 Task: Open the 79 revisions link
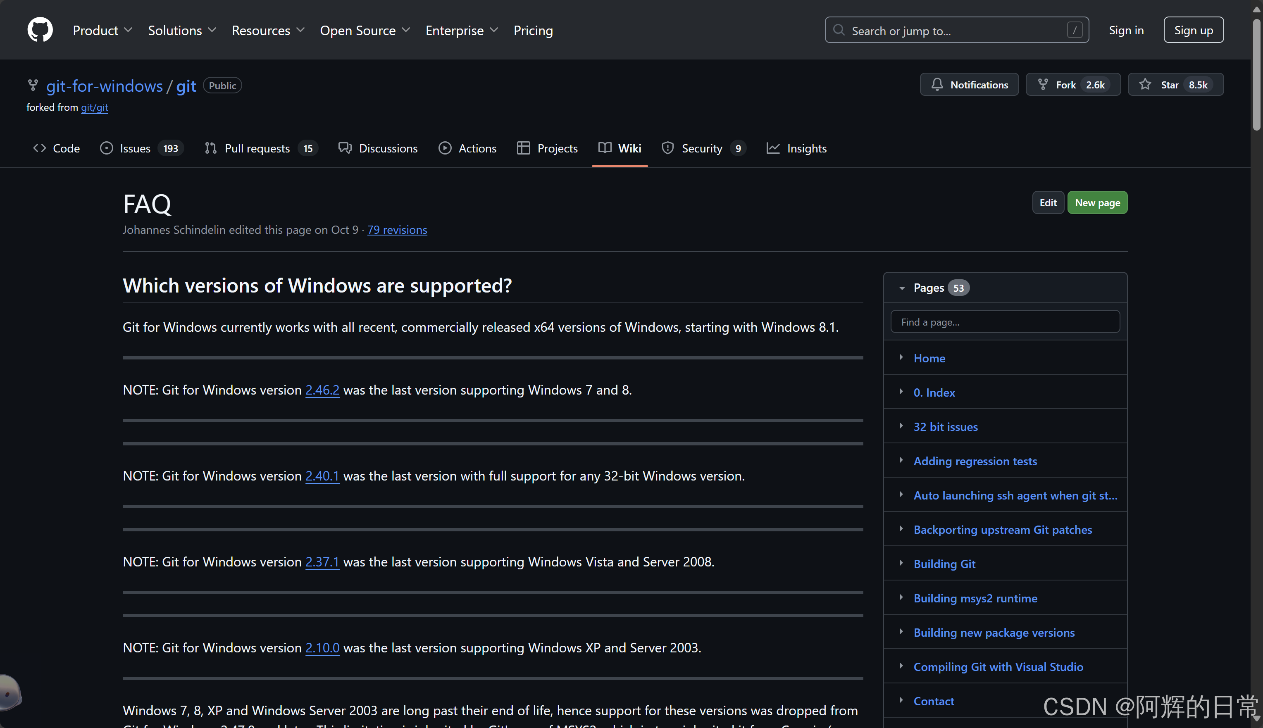(397, 230)
